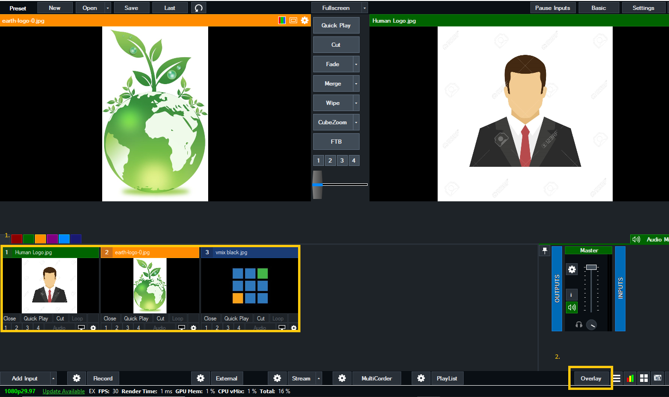Click Quick Play on vmix black.jpg input

[x=237, y=319]
